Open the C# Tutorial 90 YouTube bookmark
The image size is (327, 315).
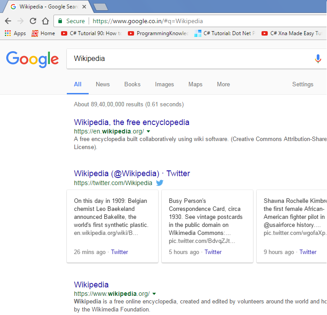tap(91, 33)
